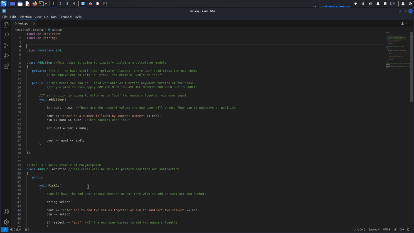Change file encoding via UTF-8
The height and width of the screenshot is (233, 414).
[387, 230]
